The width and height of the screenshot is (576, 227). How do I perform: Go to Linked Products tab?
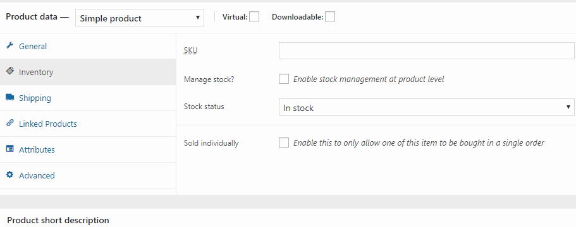point(88,124)
